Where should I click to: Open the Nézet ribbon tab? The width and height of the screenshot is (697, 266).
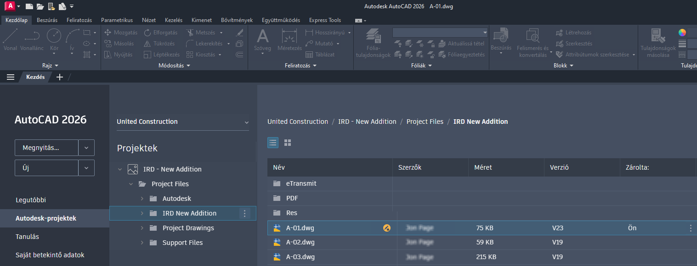(x=149, y=20)
